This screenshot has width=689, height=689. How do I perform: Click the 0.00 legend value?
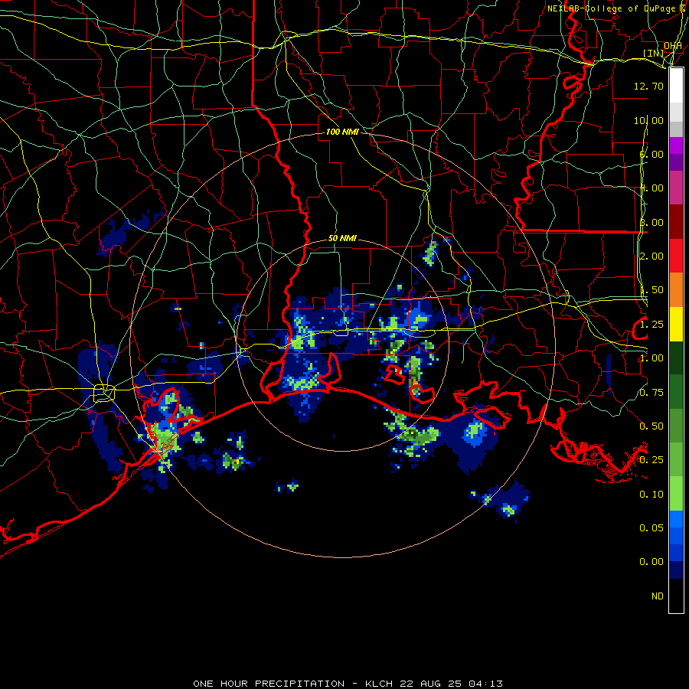[x=651, y=562]
